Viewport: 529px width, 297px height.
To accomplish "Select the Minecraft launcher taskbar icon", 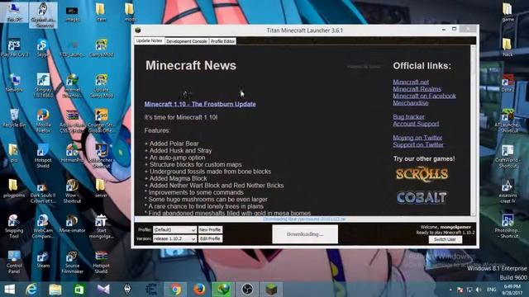I will (271, 290).
